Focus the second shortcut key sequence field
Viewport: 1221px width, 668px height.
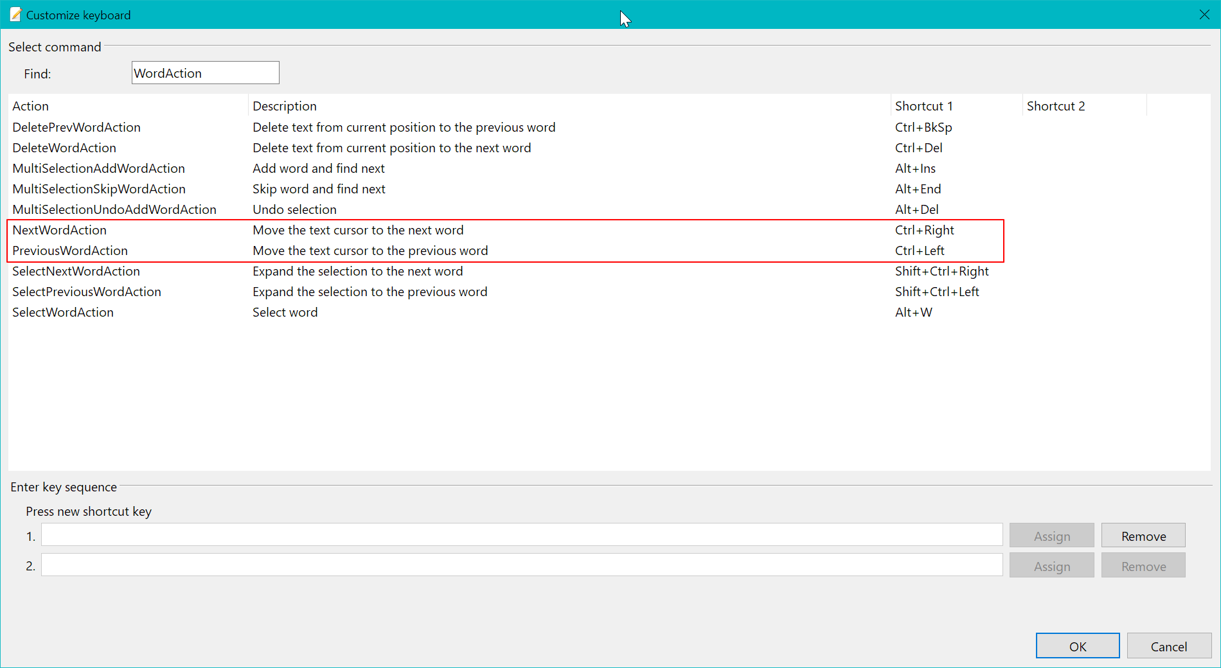[521, 565]
